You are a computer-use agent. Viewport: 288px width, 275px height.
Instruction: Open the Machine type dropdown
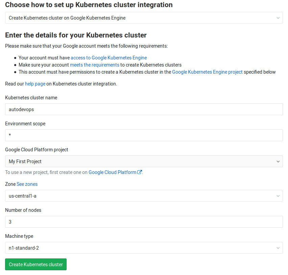pos(144,248)
